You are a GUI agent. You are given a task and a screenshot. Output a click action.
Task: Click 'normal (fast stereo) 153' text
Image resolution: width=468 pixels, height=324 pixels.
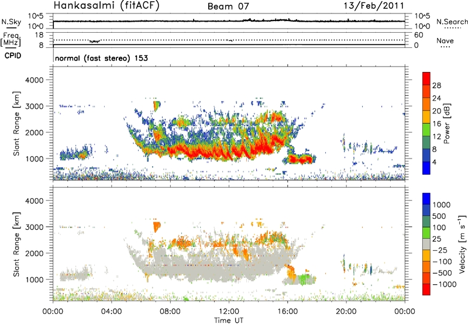[101, 58]
